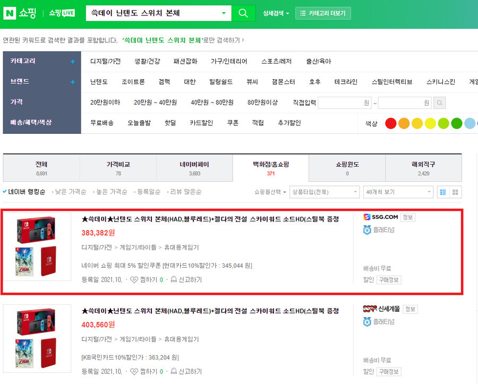This screenshot has width=478, height=384.
Task: Open 쇼핑 LIVE icon link
Action: [x=62, y=13]
